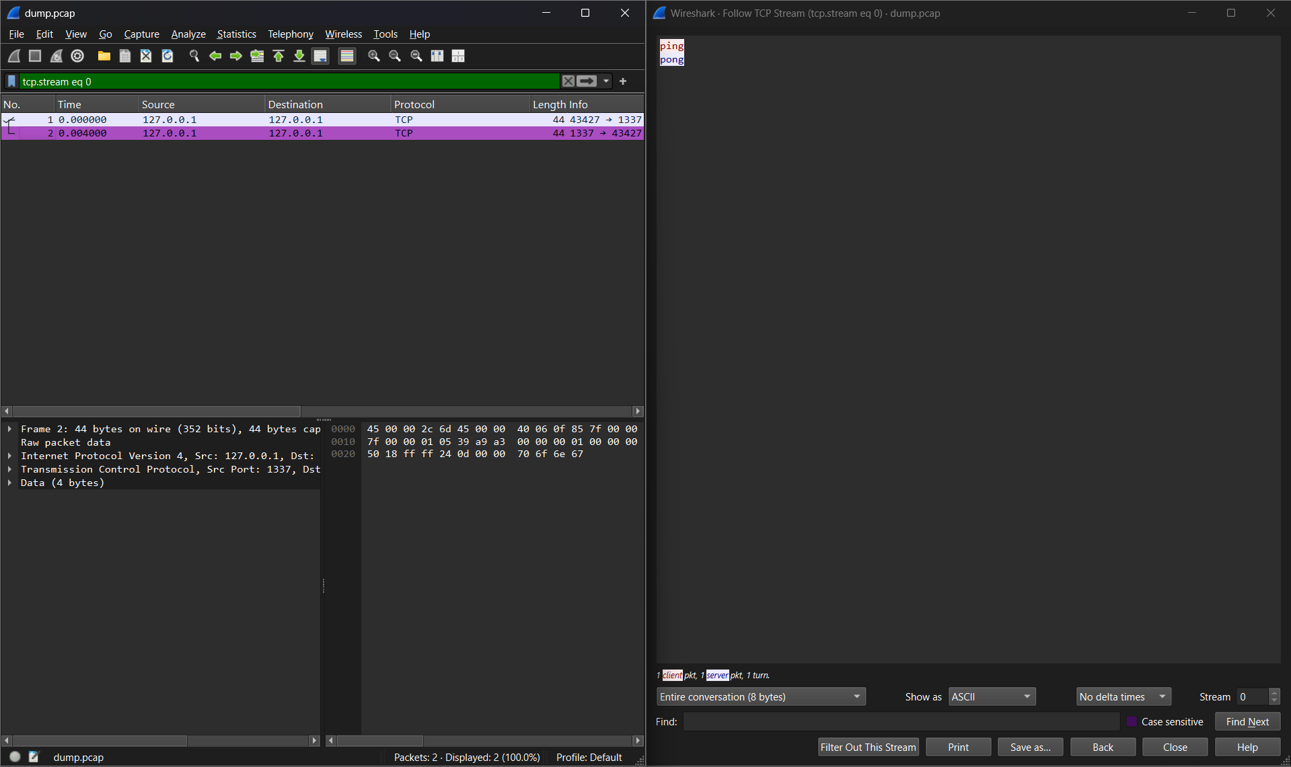Reload the capture file
Viewport: 1291px width, 767px height.
(168, 56)
